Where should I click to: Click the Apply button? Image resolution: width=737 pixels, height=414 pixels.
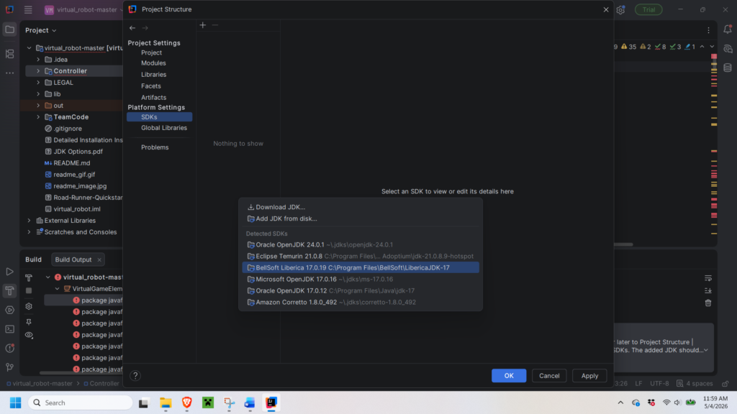pos(589,375)
